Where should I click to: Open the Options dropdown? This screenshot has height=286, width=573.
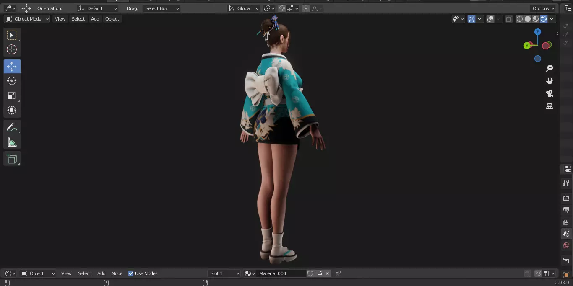[543, 8]
